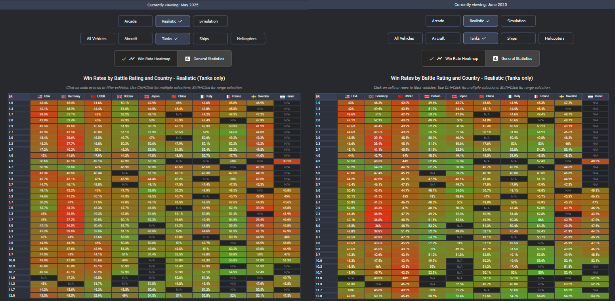Toggle Arcade mode in the June panel
Image resolution: width=615 pixels, height=301 pixels.
tap(443, 21)
